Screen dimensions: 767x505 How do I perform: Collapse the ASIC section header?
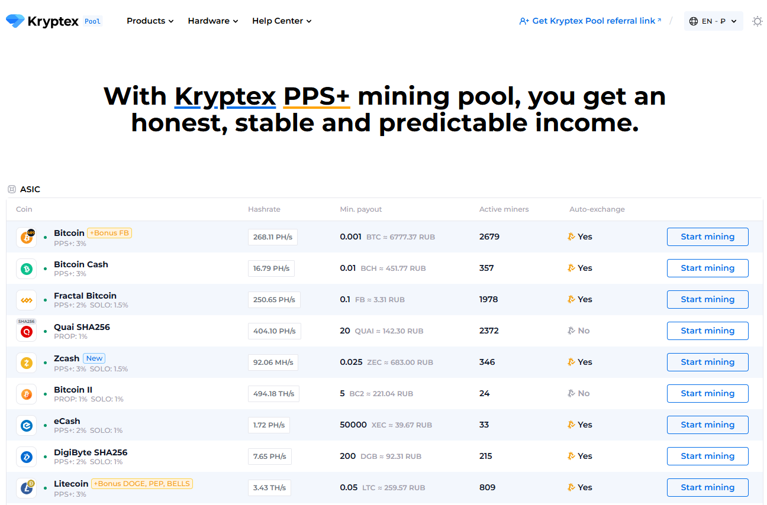24,189
